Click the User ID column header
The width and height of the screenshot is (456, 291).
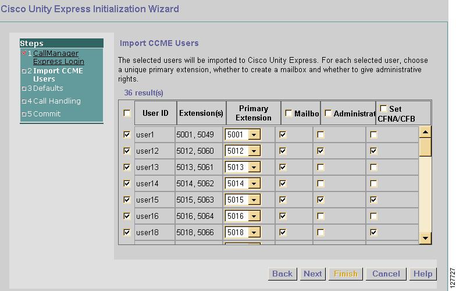(155, 113)
